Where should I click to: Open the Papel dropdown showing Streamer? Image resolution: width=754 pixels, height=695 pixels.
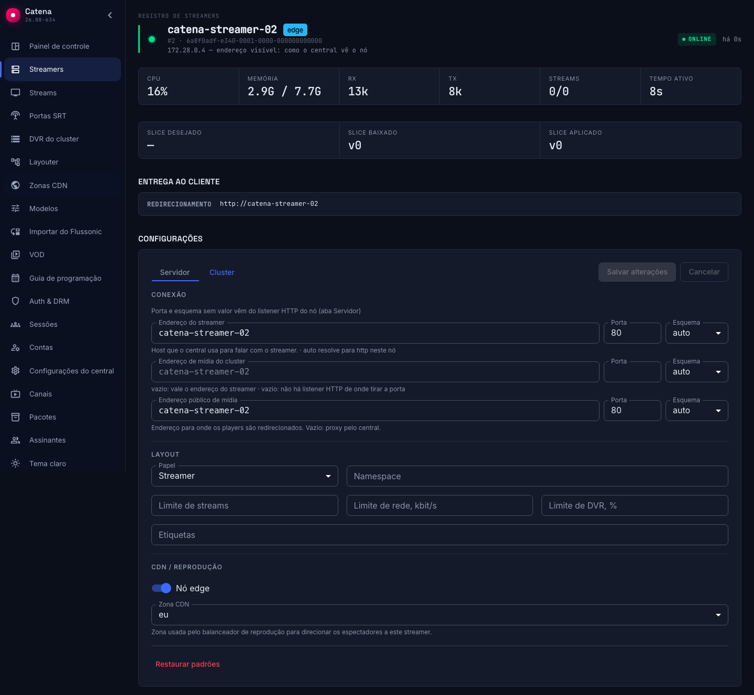[245, 476]
